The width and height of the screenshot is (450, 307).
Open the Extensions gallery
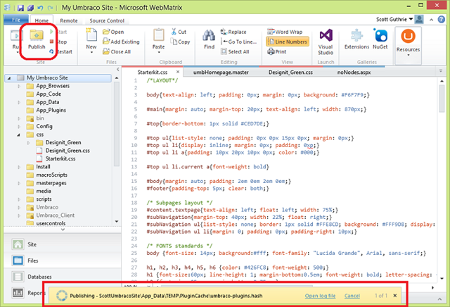(356, 39)
